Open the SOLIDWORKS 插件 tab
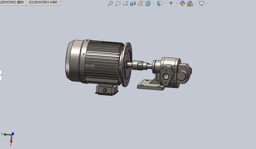This screenshot has height=149, width=256. point(13,3)
